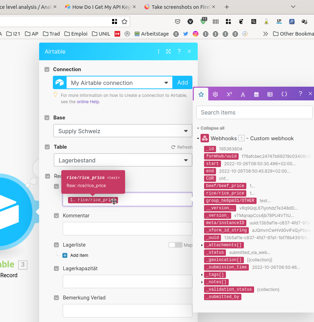Open the Instagram bookmark icon
This screenshot has height=322, width=314.
point(196,34)
